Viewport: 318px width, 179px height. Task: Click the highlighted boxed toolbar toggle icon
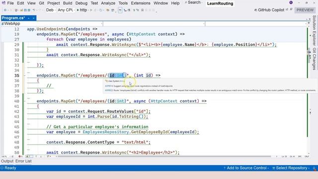click(x=120, y=10)
